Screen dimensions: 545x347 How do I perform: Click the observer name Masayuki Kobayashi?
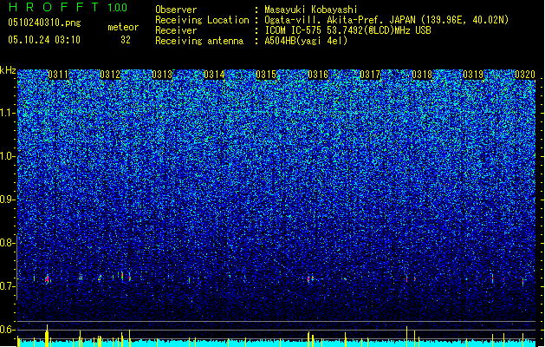click(311, 10)
